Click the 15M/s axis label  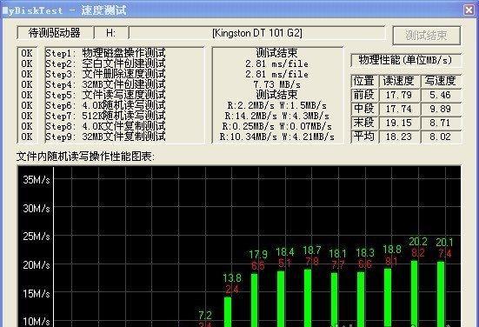tap(36, 293)
